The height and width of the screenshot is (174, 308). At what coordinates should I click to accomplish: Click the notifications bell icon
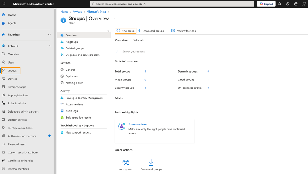(279, 4)
